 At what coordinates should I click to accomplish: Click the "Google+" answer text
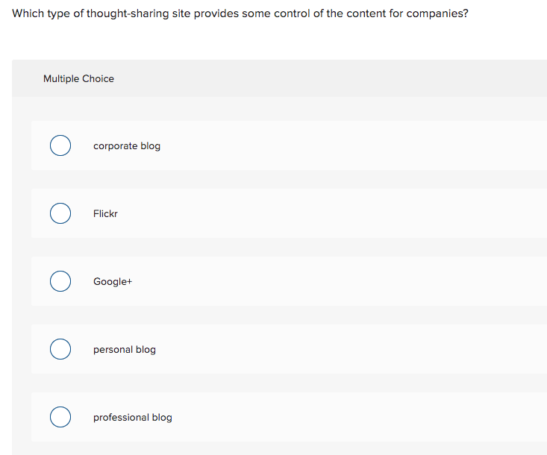[x=113, y=281]
